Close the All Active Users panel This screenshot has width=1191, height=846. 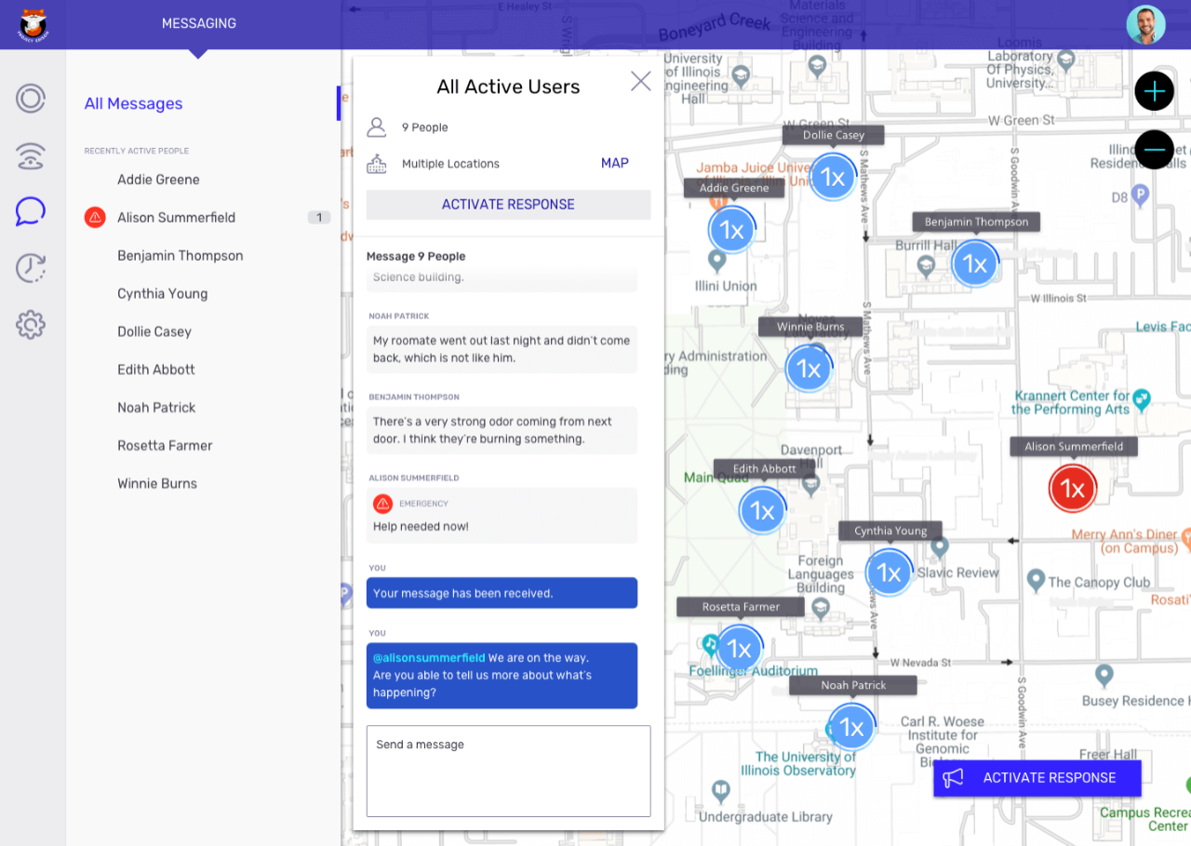pyautogui.click(x=640, y=81)
